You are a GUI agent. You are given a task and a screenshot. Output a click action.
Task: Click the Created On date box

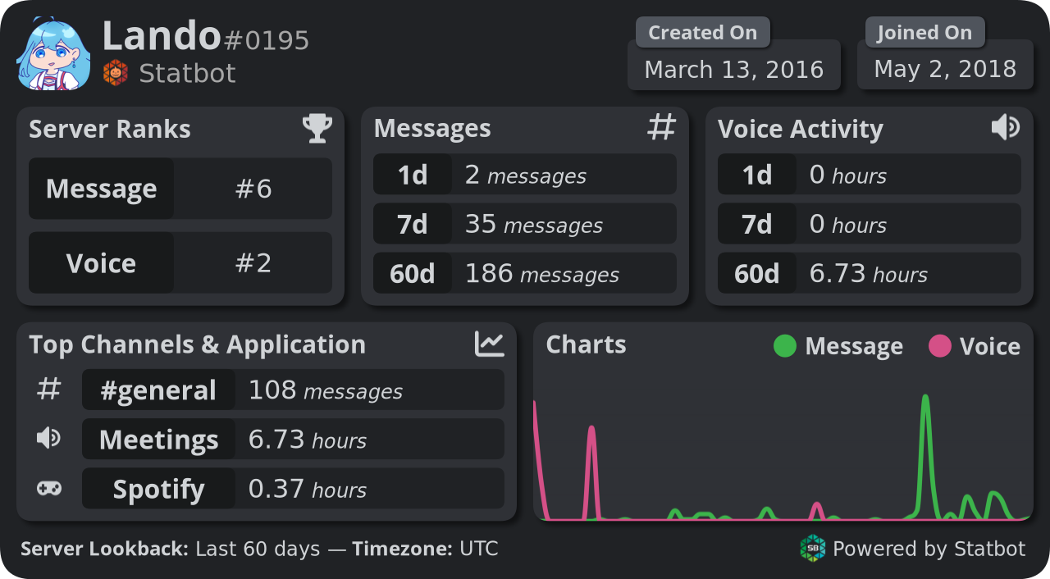click(x=734, y=69)
